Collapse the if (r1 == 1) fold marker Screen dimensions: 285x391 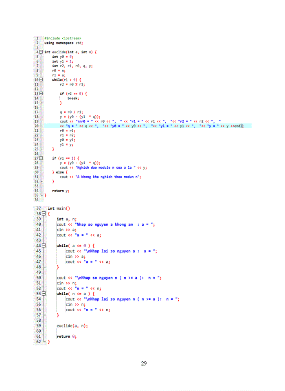pyautogui.click(x=41, y=158)
